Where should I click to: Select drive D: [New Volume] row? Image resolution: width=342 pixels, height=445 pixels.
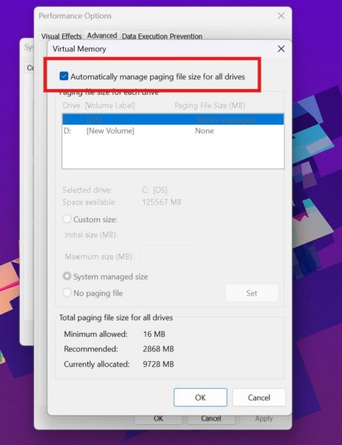172,131
